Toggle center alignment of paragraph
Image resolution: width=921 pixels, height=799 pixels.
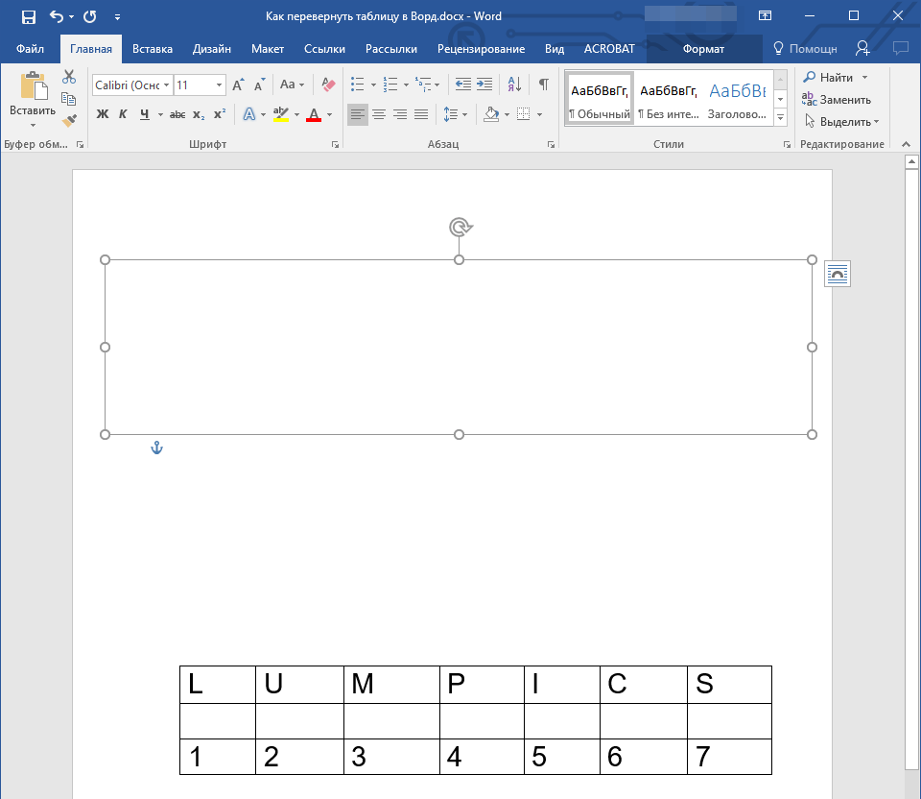(x=379, y=114)
